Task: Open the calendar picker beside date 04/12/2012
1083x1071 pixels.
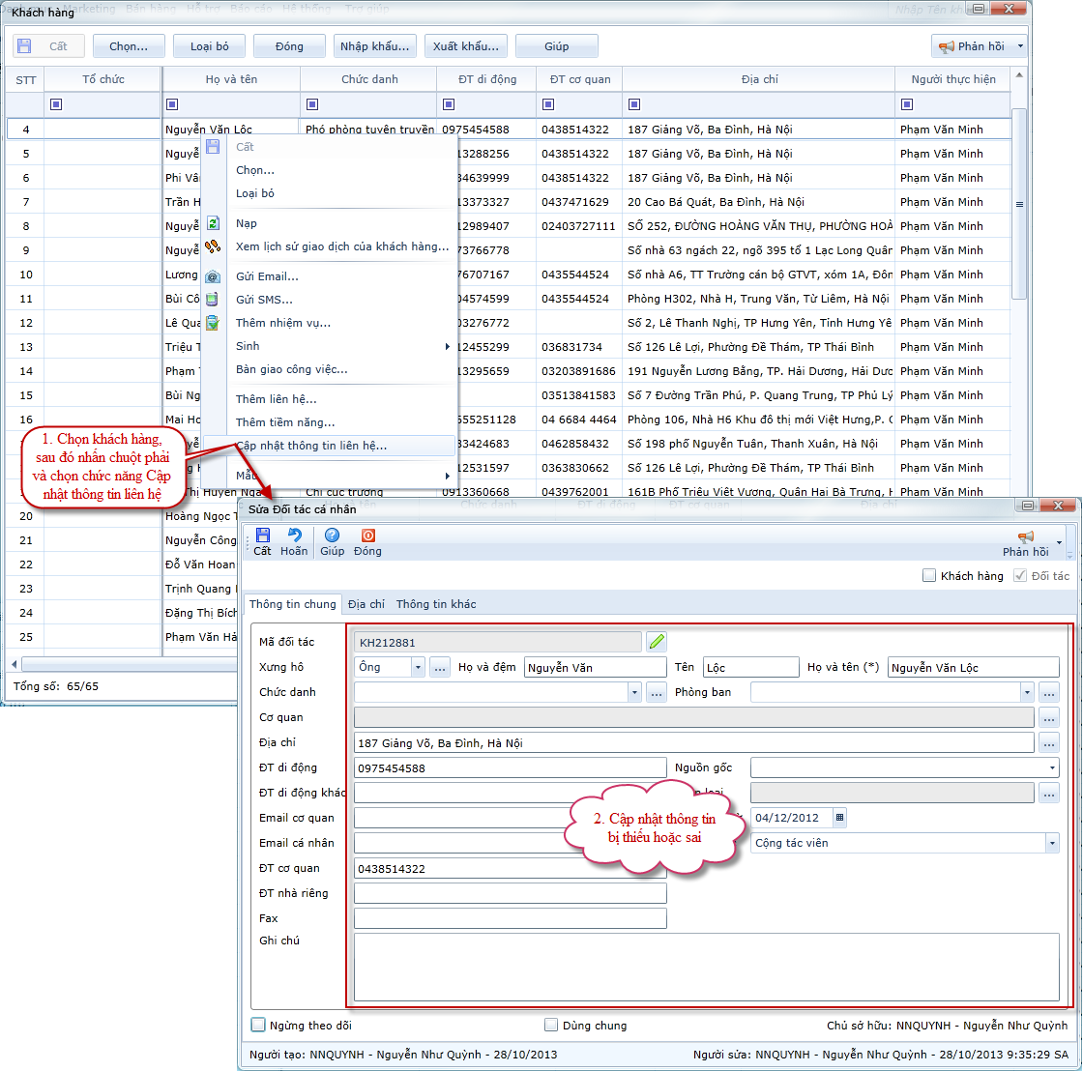Action: [839, 817]
